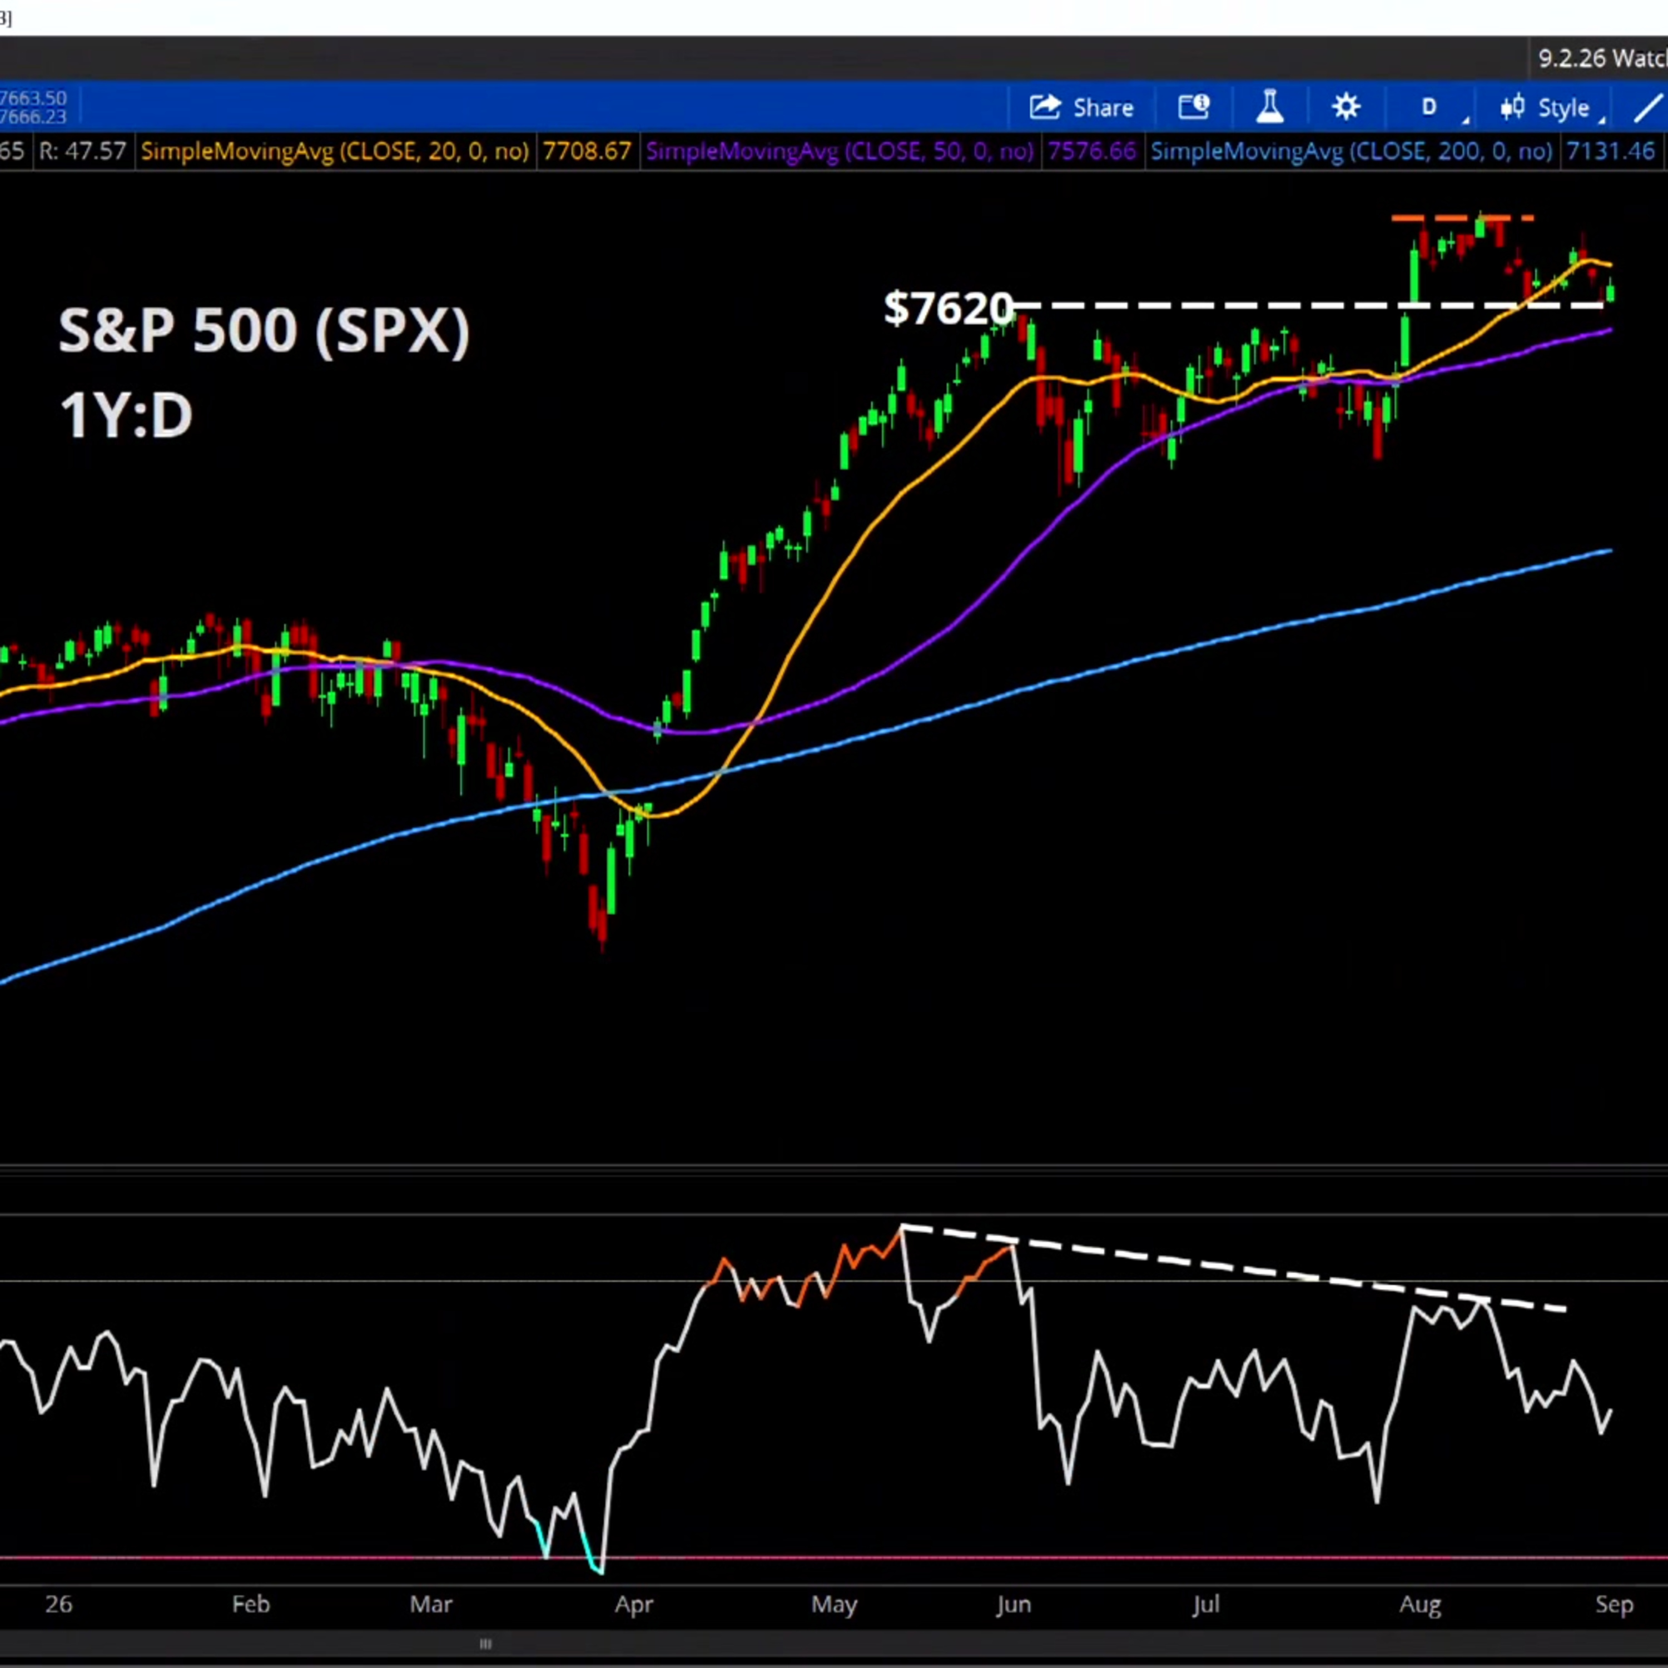1668x1668 pixels.
Task: Open chart settings gear icon
Action: tap(1346, 108)
